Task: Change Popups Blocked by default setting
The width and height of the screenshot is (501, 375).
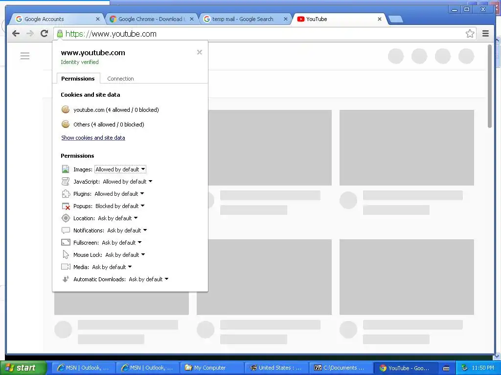Action: [x=120, y=206]
